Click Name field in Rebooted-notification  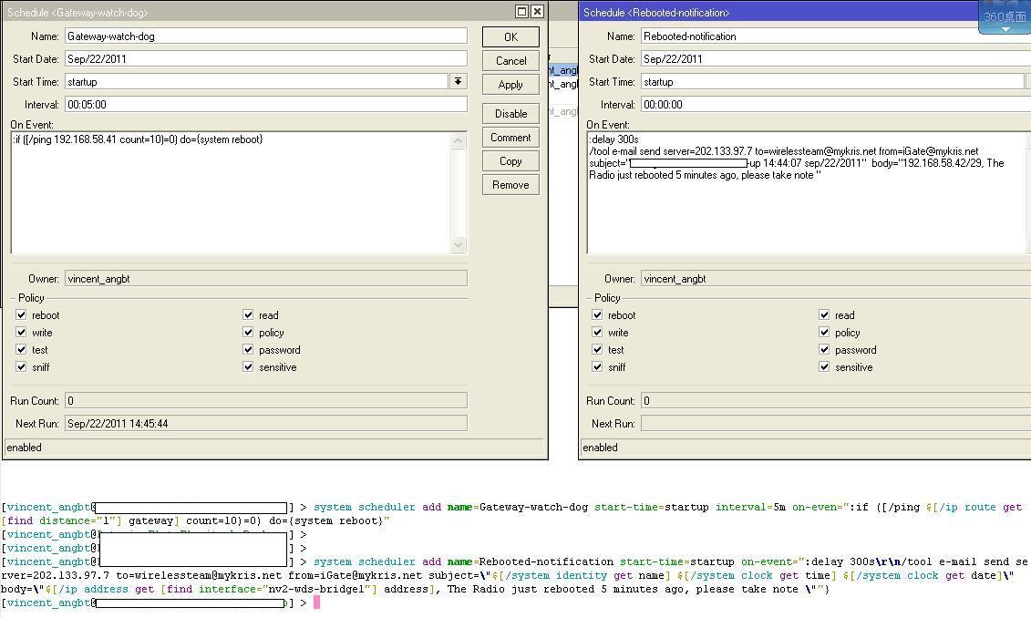(836, 36)
